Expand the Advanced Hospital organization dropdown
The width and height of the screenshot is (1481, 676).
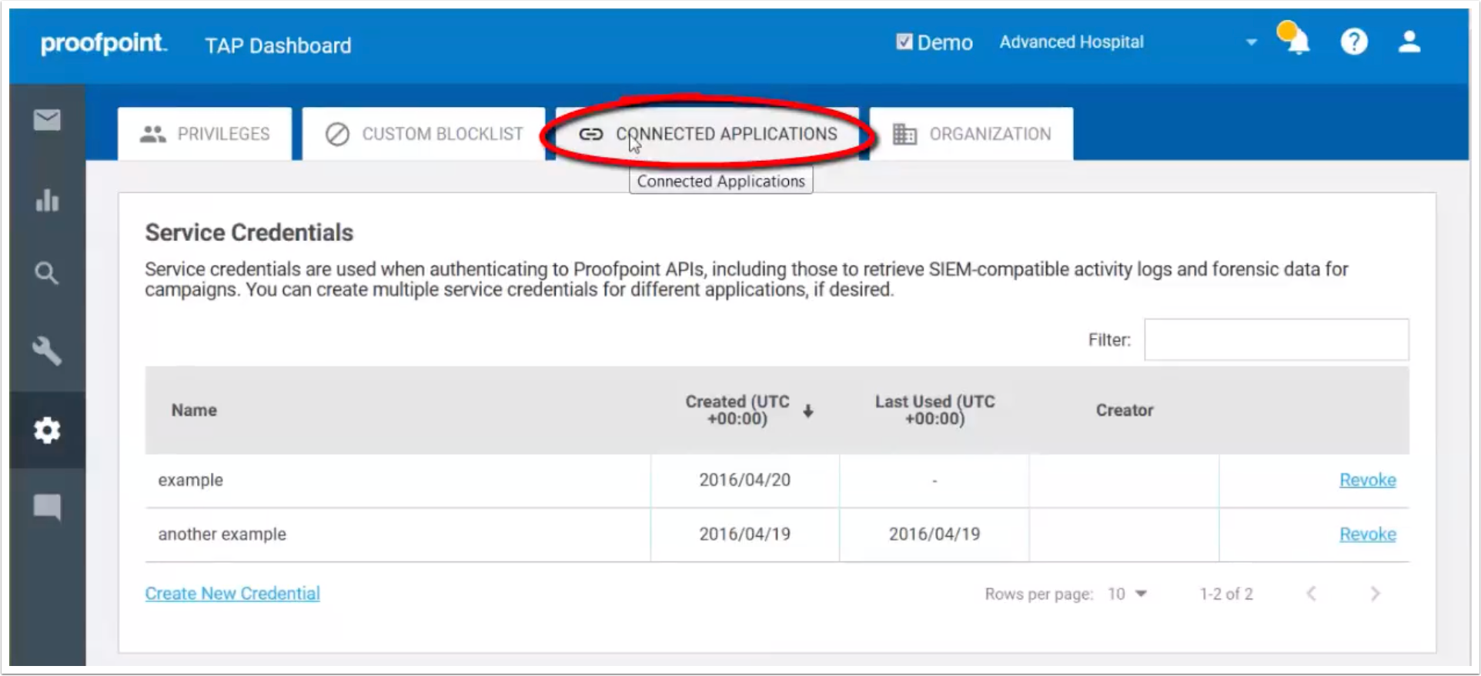1251,42
